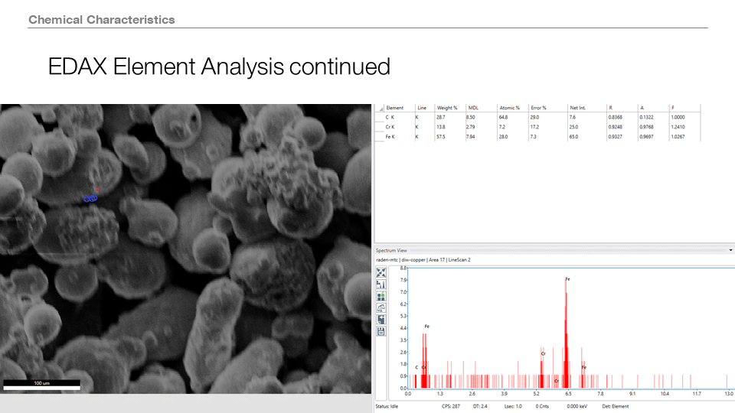Click the spectrum import icon above save icon
The image size is (735, 413).
(x=381, y=319)
